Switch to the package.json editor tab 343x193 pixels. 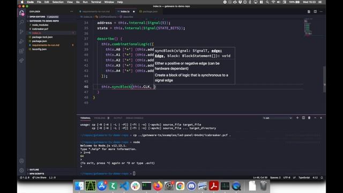(150, 11)
